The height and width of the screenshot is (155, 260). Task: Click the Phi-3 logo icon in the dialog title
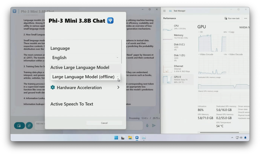click(x=110, y=21)
